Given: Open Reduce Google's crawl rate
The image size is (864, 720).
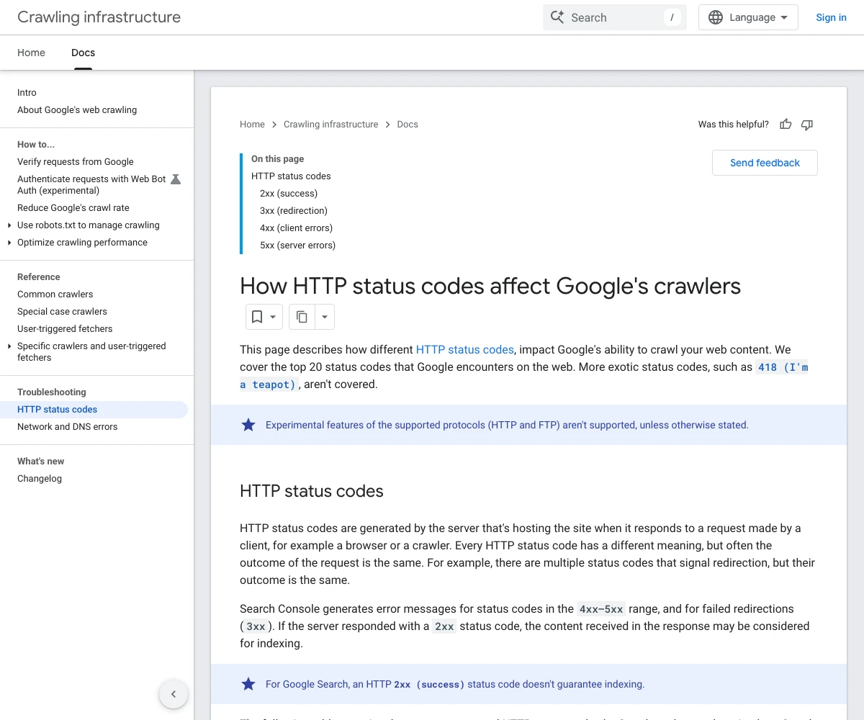Looking at the screenshot, I should coord(73,208).
